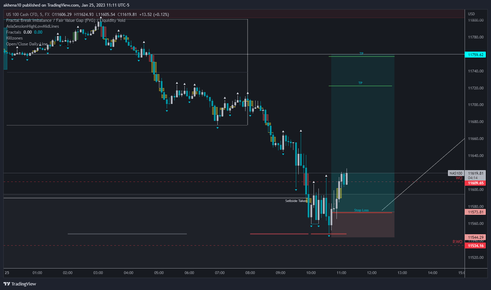Click the low value L11605.54
The image size is (491, 290).
click(x=106, y=14)
